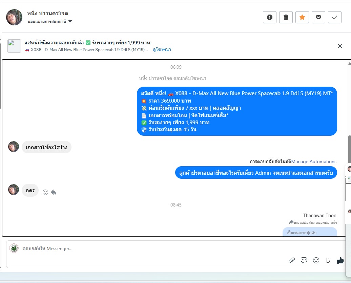Click the เป็นเซลขายป้ายคับ message bubble
This screenshot has width=351, height=283.
pyautogui.click(x=310, y=232)
